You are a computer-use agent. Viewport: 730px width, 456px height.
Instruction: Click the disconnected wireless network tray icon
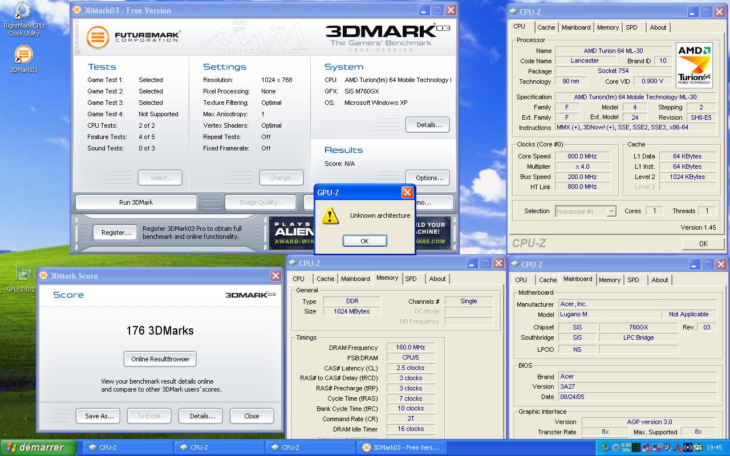click(656, 447)
